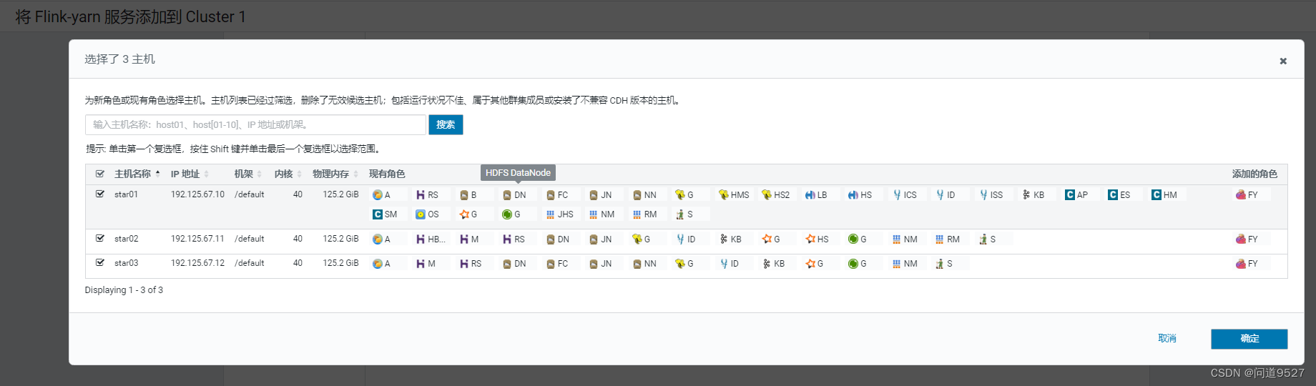Screen dimensions: 1316x386
Task: Click the AP role icon for star01
Action: tap(1070, 194)
